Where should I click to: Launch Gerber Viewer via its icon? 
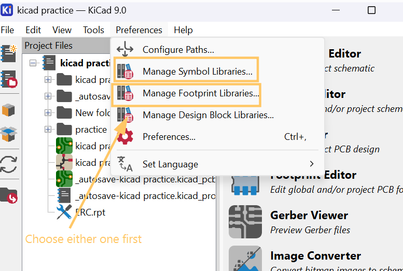[x=245, y=221]
